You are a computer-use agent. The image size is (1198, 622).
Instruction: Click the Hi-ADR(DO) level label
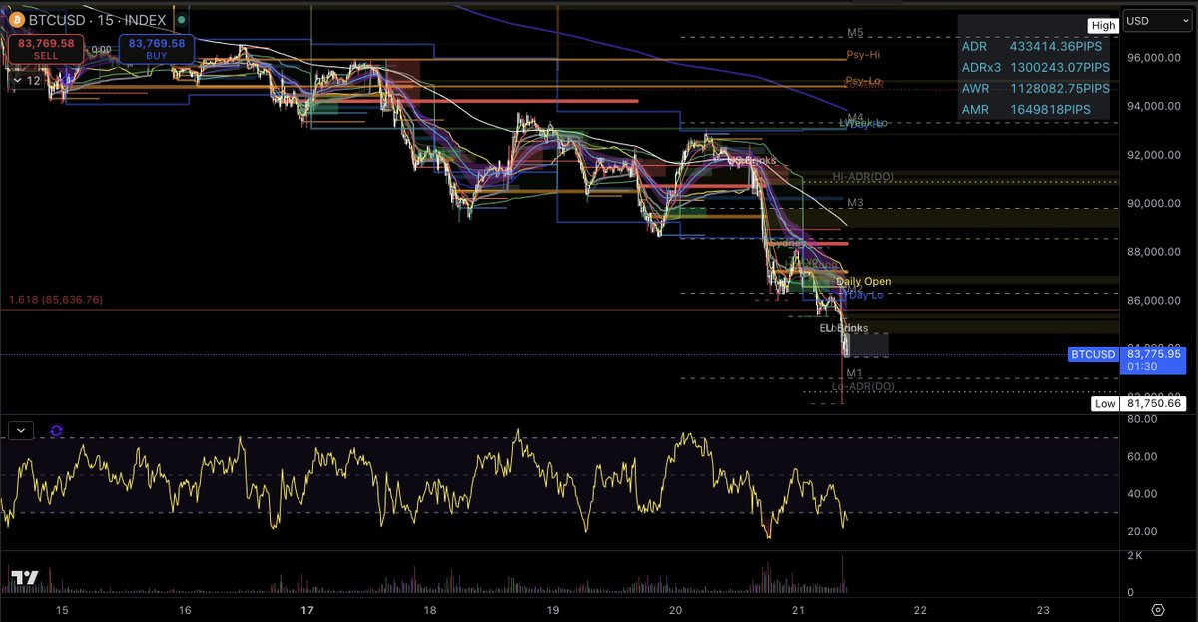pos(864,177)
